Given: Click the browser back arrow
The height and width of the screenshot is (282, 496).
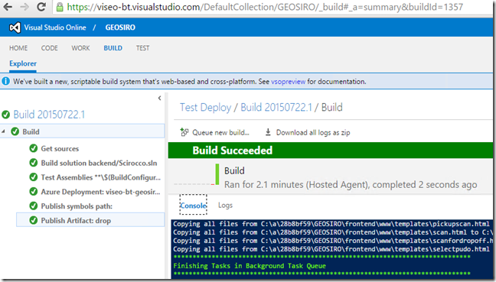Looking at the screenshot, I should click(x=8, y=7).
